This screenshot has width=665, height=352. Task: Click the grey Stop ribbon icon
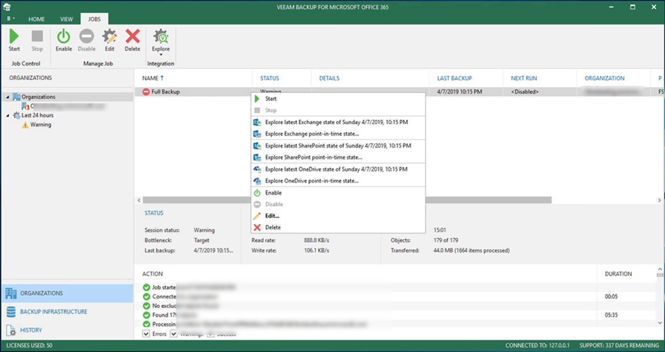(x=37, y=36)
